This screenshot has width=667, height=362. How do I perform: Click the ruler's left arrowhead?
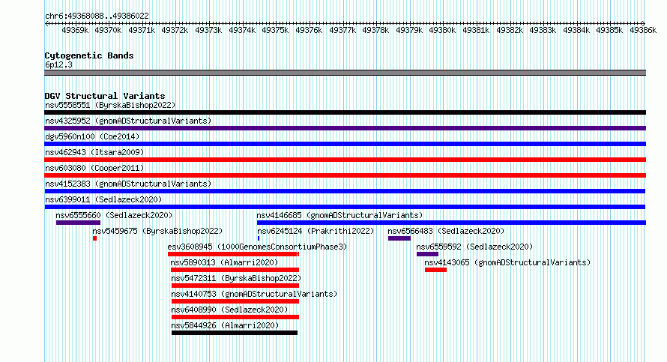tap(46, 23)
